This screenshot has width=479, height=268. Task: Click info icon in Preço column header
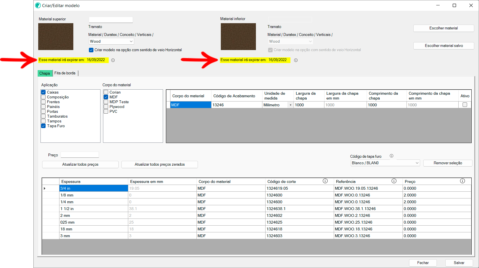coord(462,181)
